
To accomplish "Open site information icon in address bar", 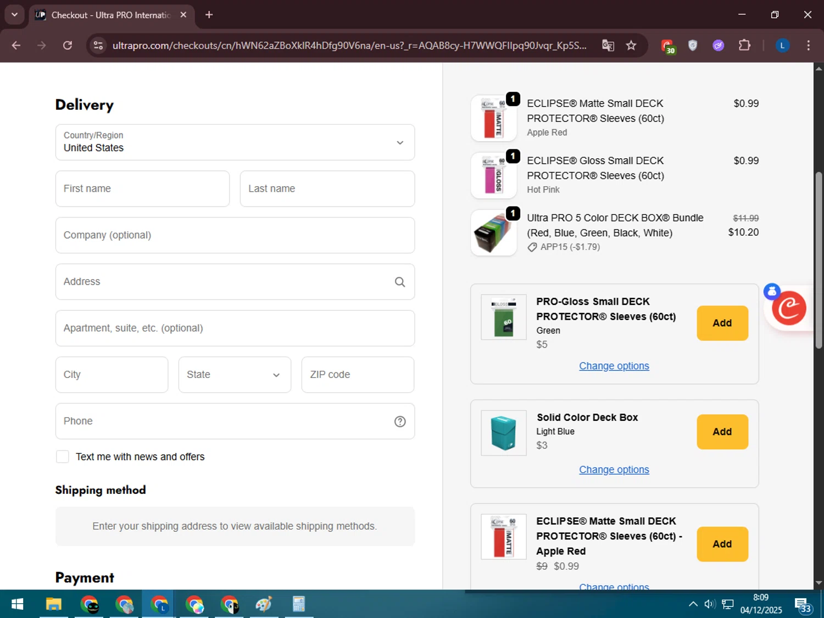I will [x=98, y=46].
